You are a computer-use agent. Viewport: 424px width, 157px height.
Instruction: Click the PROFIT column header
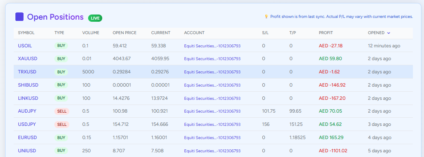click(326, 33)
